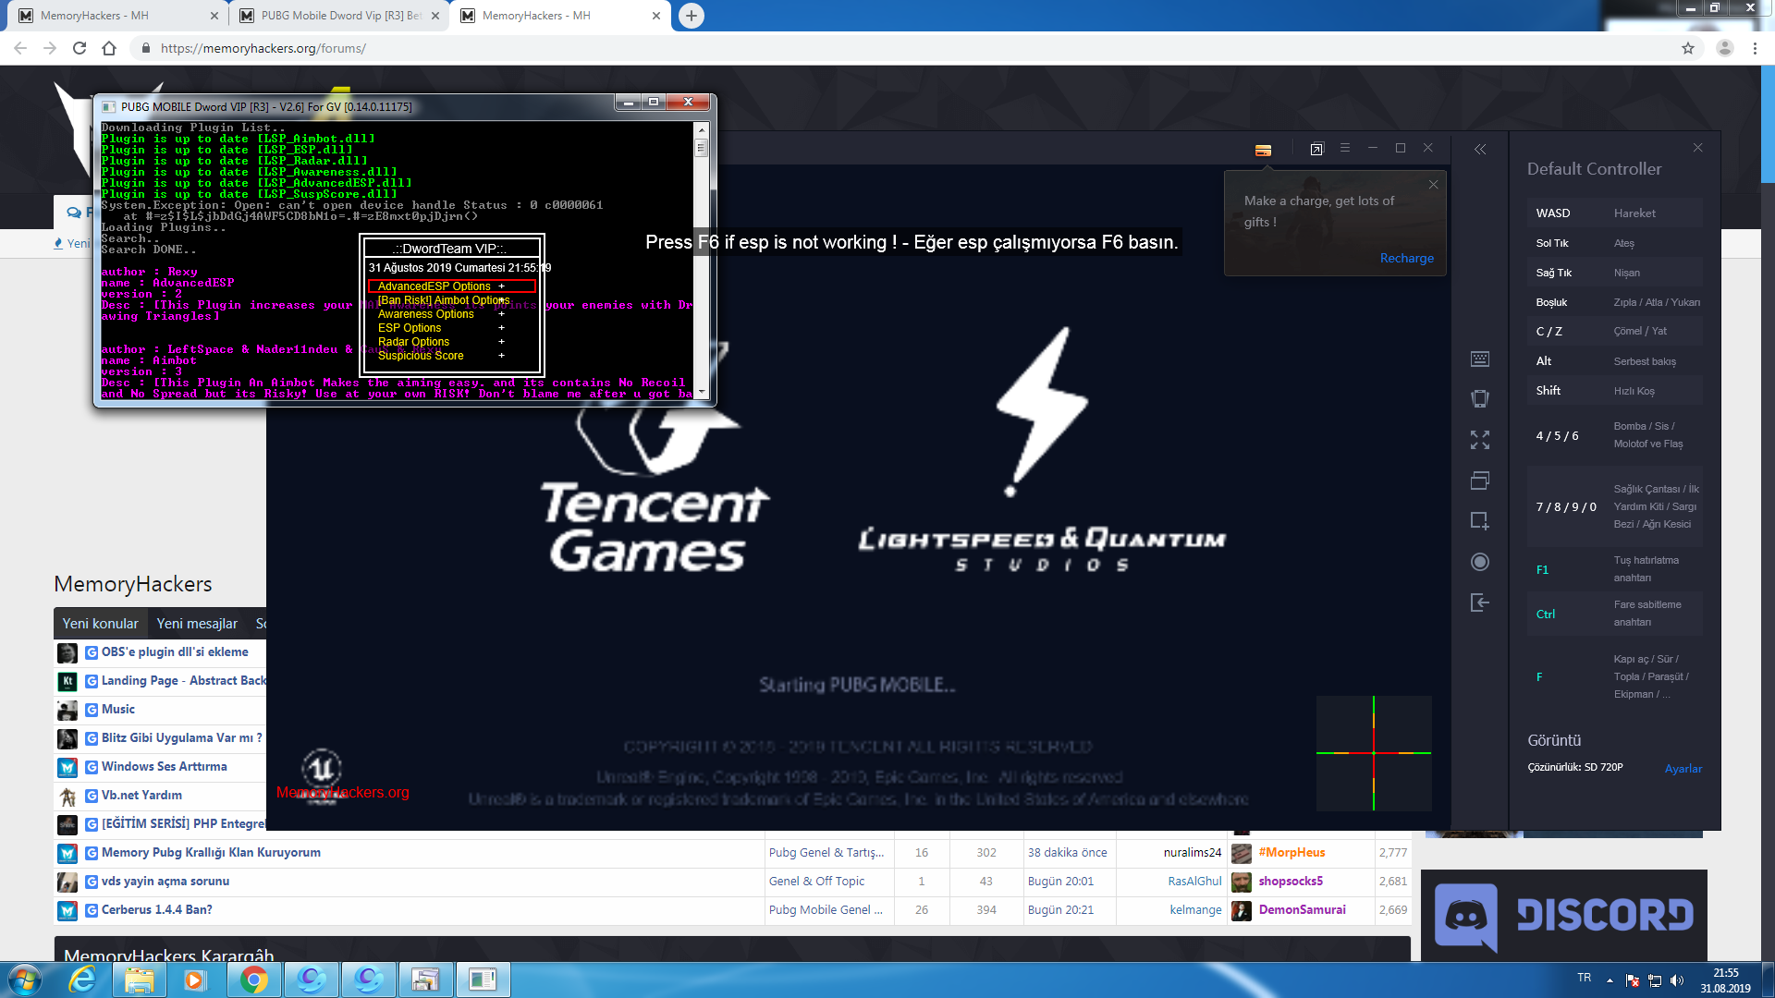Expand AdvancedESP Options plus sign

[x=502, y=286]
